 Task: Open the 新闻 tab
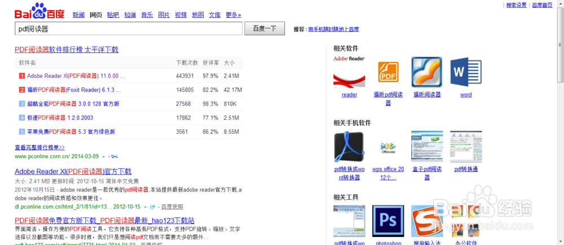pos(78,15)
